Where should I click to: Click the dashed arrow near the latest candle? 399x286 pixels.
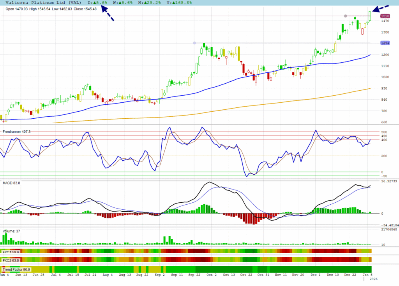coord(380,9)
